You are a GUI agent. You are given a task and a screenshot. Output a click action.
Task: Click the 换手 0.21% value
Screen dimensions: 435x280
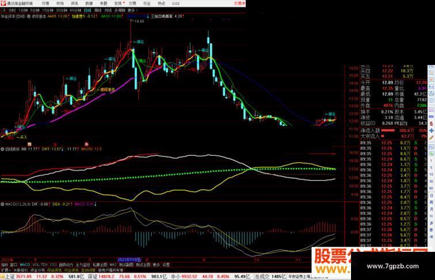pos(387,112)
